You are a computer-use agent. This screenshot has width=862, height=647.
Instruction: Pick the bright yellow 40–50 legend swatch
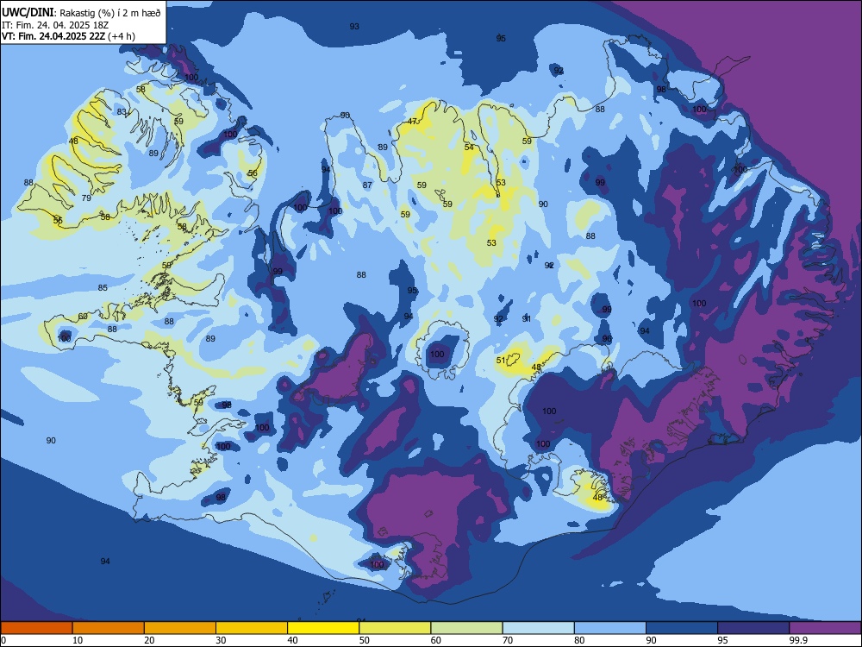click(323, 628)
